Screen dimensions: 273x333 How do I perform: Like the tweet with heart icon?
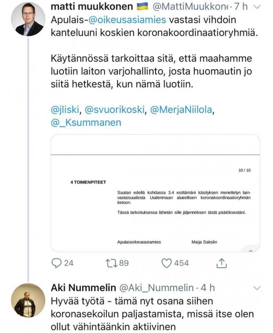point(166,263)
